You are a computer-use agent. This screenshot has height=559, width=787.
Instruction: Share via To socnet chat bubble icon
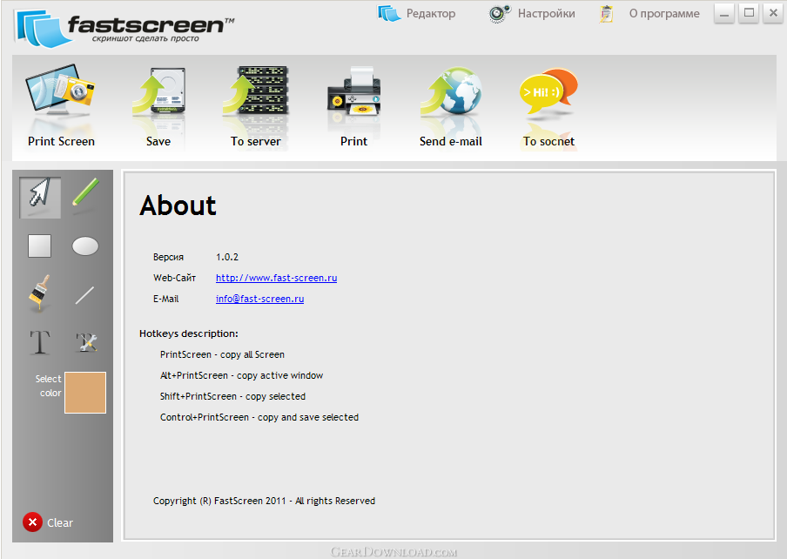[548, 93]
